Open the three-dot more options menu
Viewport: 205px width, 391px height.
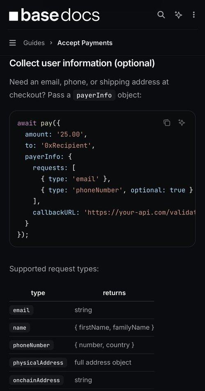[194, 15]
